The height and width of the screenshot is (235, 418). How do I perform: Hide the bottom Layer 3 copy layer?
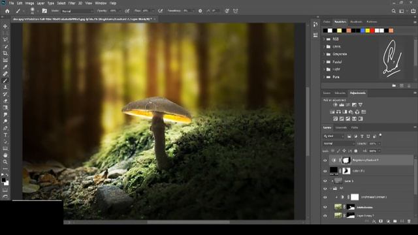coord(325,215)
